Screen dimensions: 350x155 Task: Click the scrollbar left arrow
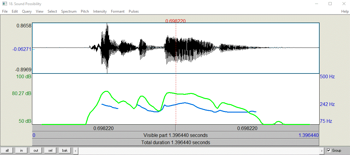click(75, 150)
